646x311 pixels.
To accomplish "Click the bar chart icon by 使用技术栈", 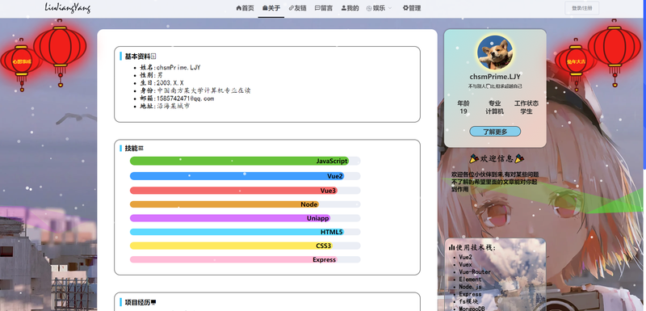I will point(452,247).
